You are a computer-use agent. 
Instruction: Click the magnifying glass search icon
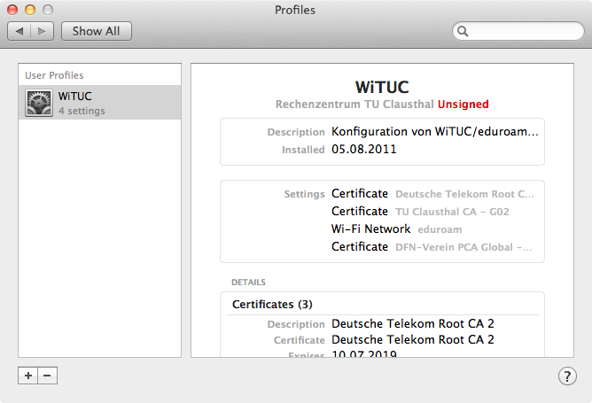(x=463, y=31)
